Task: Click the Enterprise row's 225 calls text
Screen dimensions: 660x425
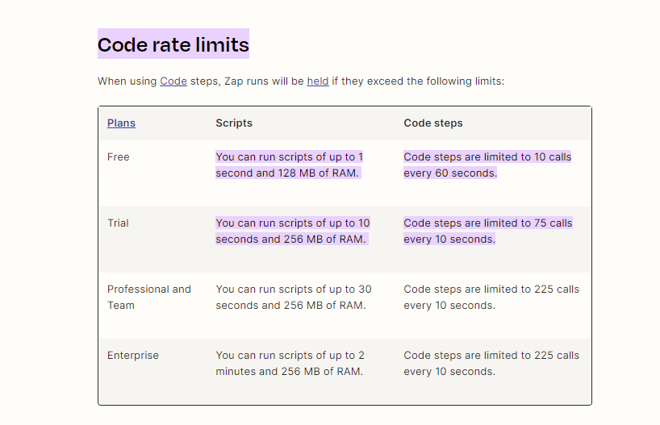Action: [491, 363]
